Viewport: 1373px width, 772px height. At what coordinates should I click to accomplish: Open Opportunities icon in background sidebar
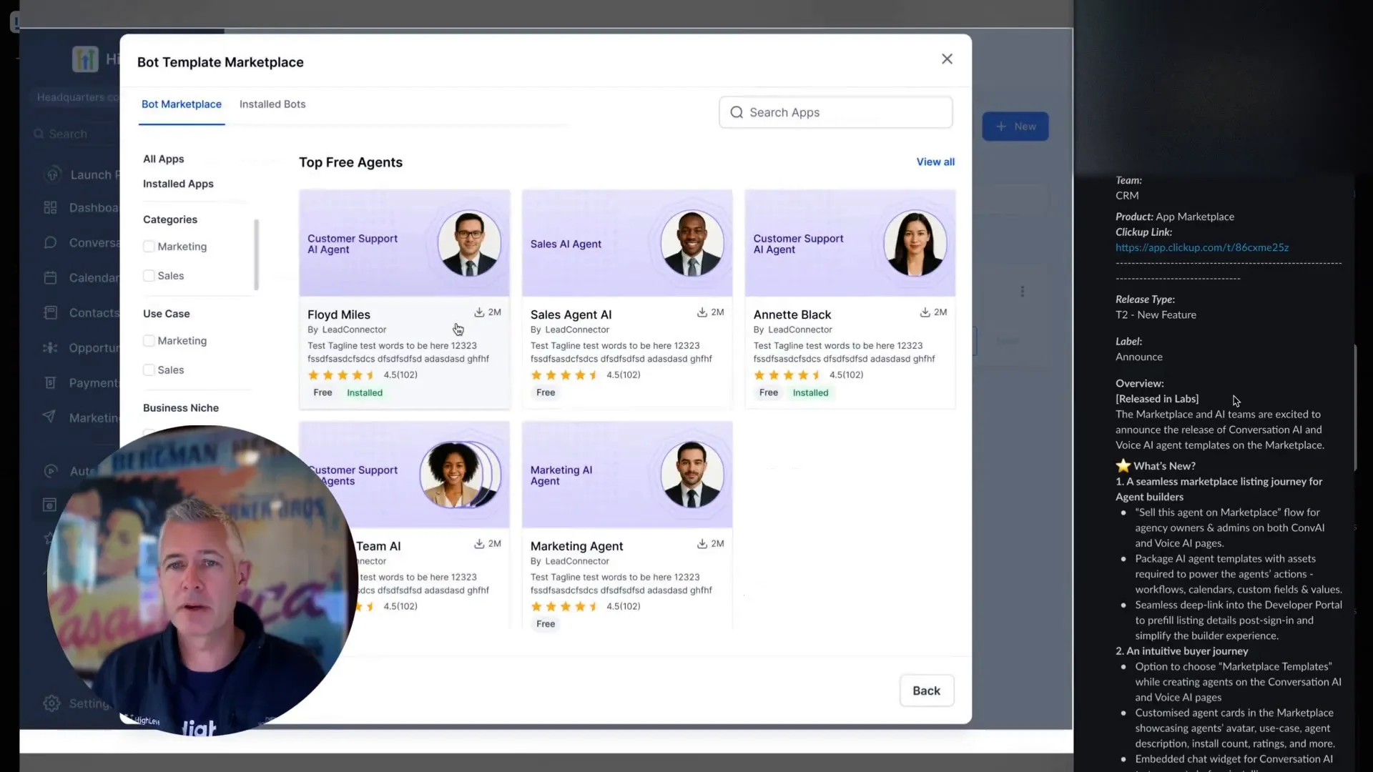click(x=50, y=348)
